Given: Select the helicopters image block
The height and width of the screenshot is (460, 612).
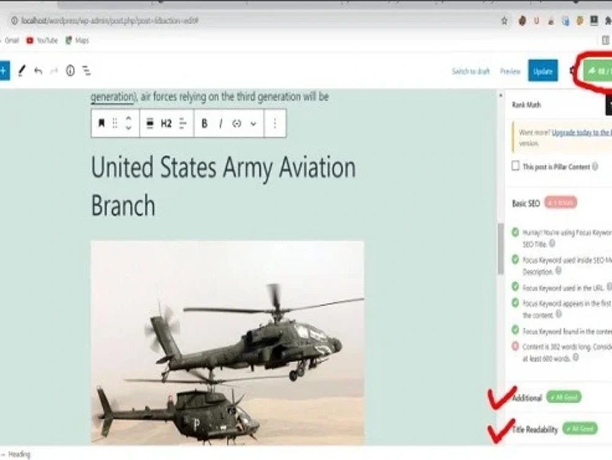Looking at the screenshot, I should 227,343.
